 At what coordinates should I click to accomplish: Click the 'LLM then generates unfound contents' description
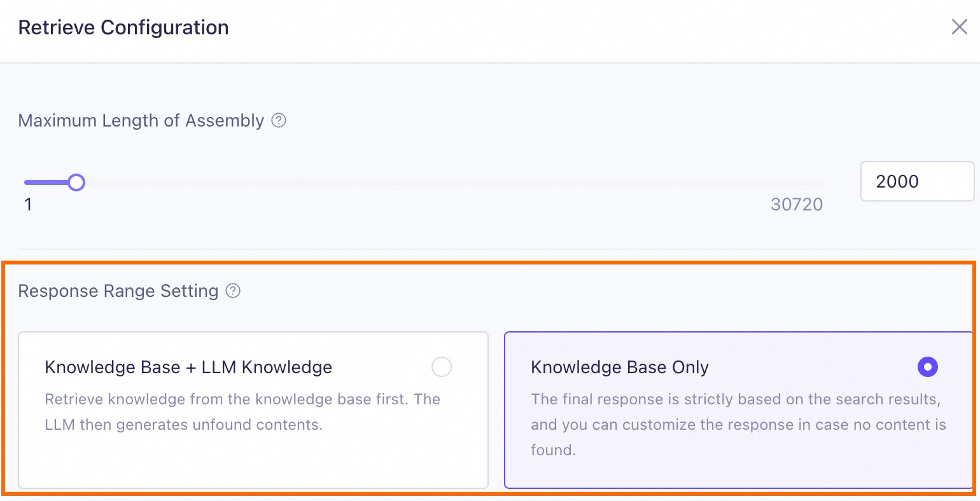[x=183, y=425]
